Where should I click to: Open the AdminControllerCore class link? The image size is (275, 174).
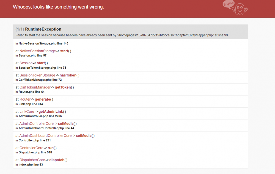pos(36,124)
